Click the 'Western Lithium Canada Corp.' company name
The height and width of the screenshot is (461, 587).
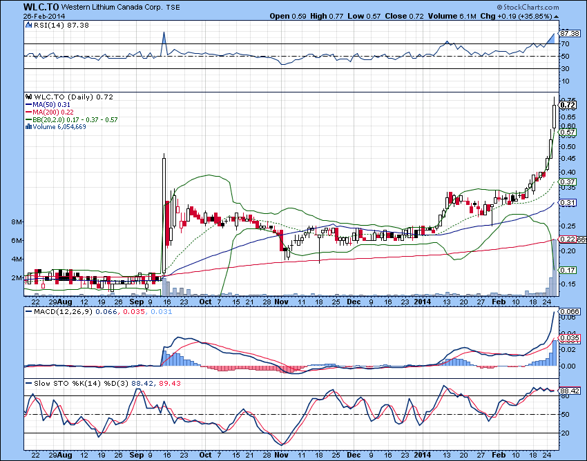112,8
